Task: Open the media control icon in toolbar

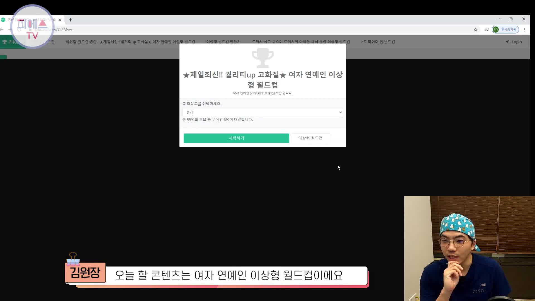Action: pos(487,30)
